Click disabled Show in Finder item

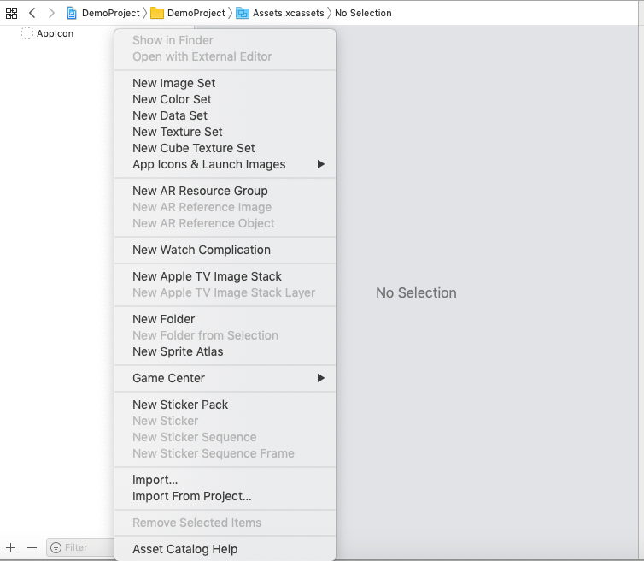[x=225, y=40]
